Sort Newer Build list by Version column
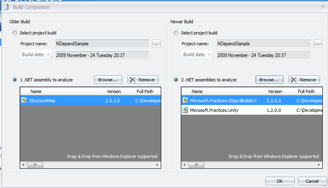Screen dimensions: 328x188 pos(280,91)
